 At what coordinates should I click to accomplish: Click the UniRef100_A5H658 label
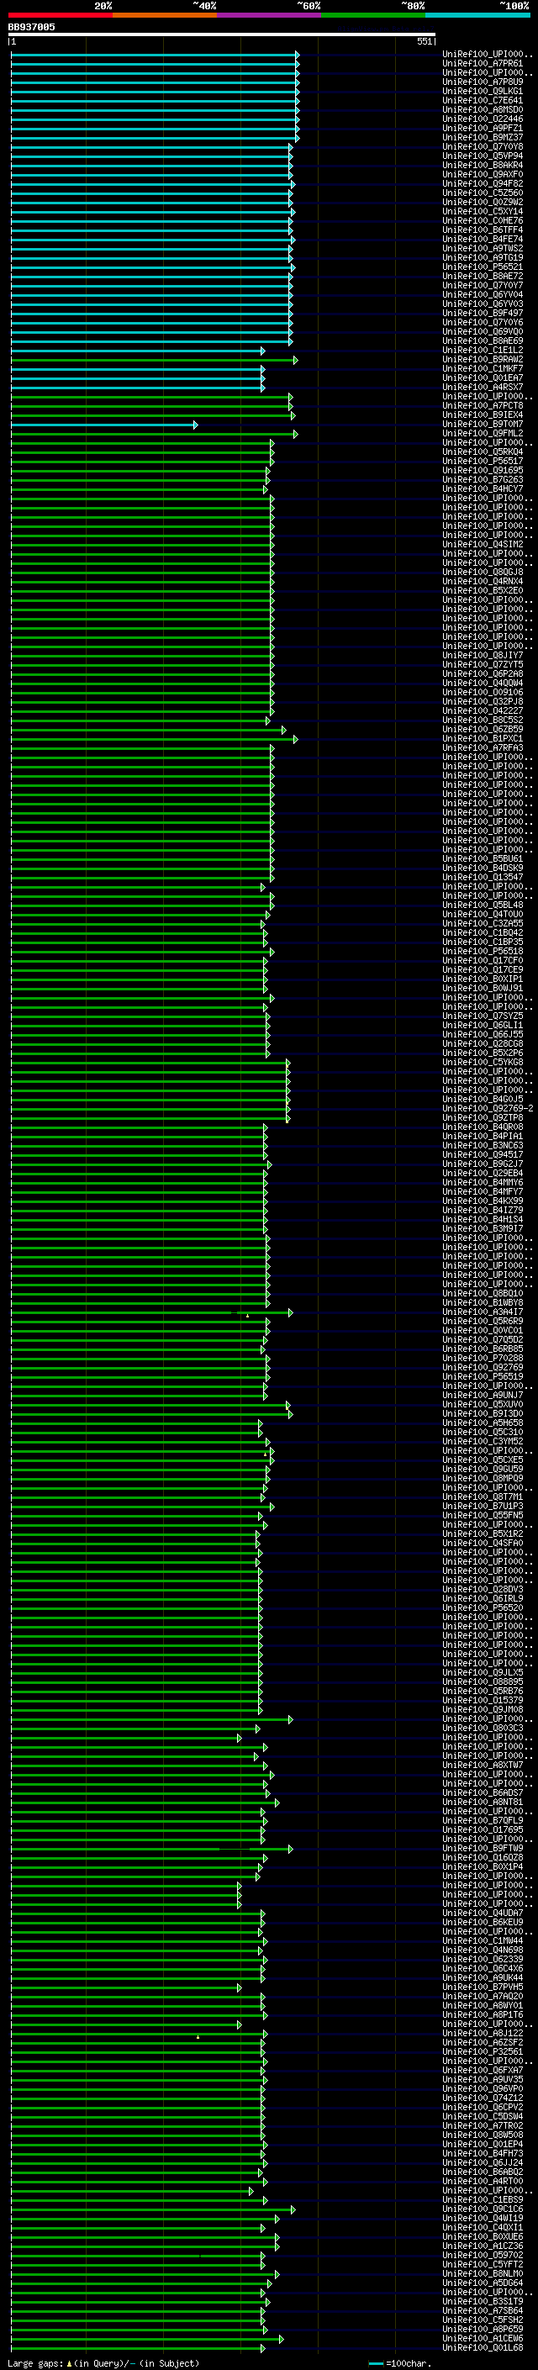tap(483, 1423)
